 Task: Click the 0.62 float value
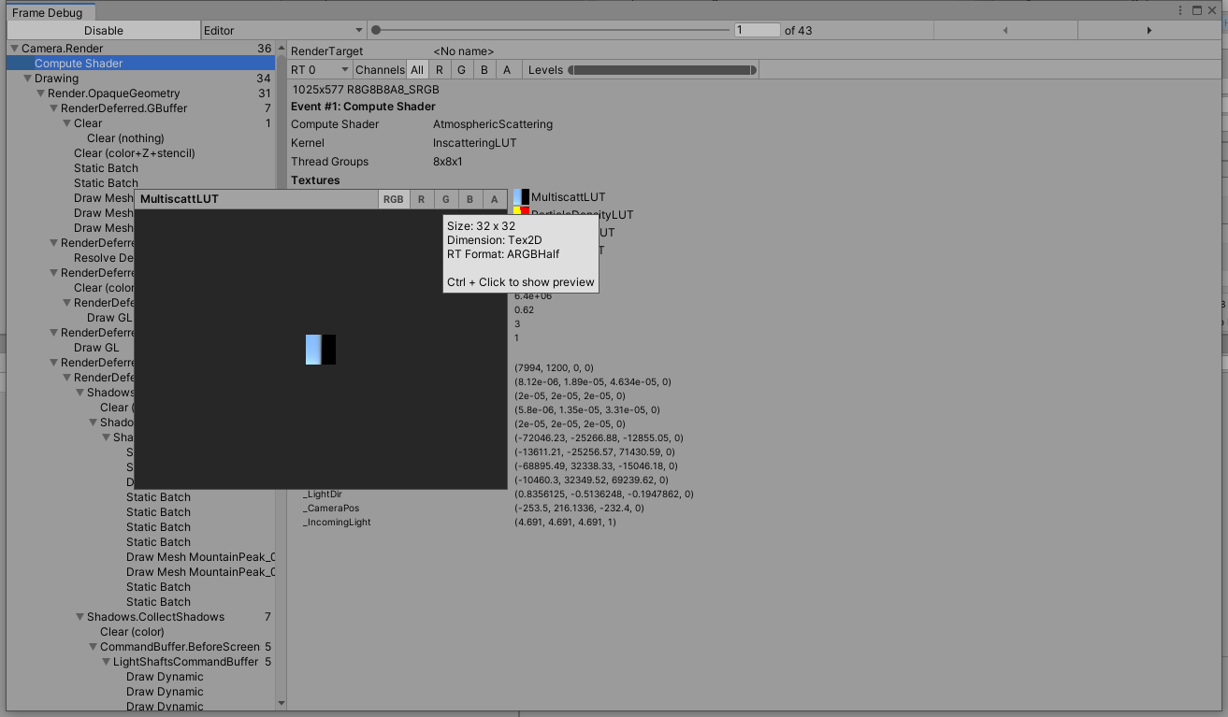click(x=524, y=310)
